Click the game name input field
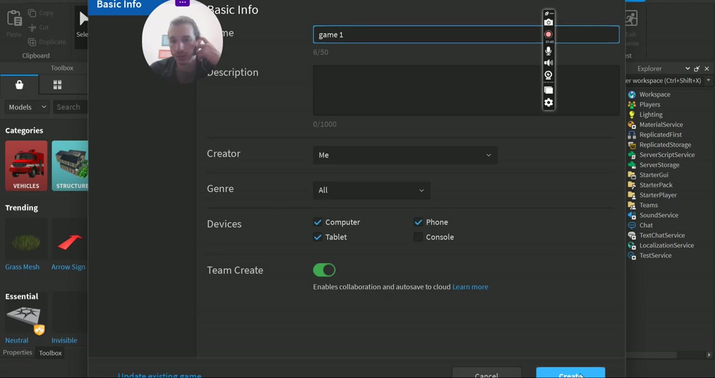715x378 pixels. coord(466,35)
